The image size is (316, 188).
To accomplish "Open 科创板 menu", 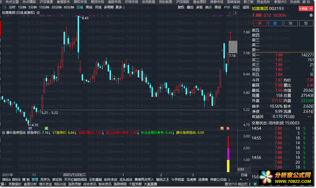I will tap(295, 2).
